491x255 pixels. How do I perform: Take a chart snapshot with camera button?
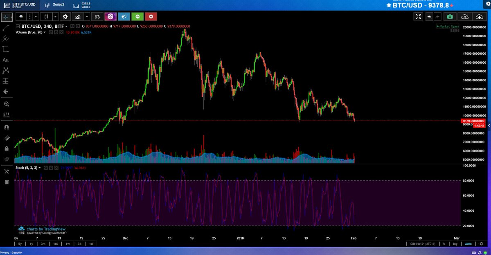click(x=450, y=17)
